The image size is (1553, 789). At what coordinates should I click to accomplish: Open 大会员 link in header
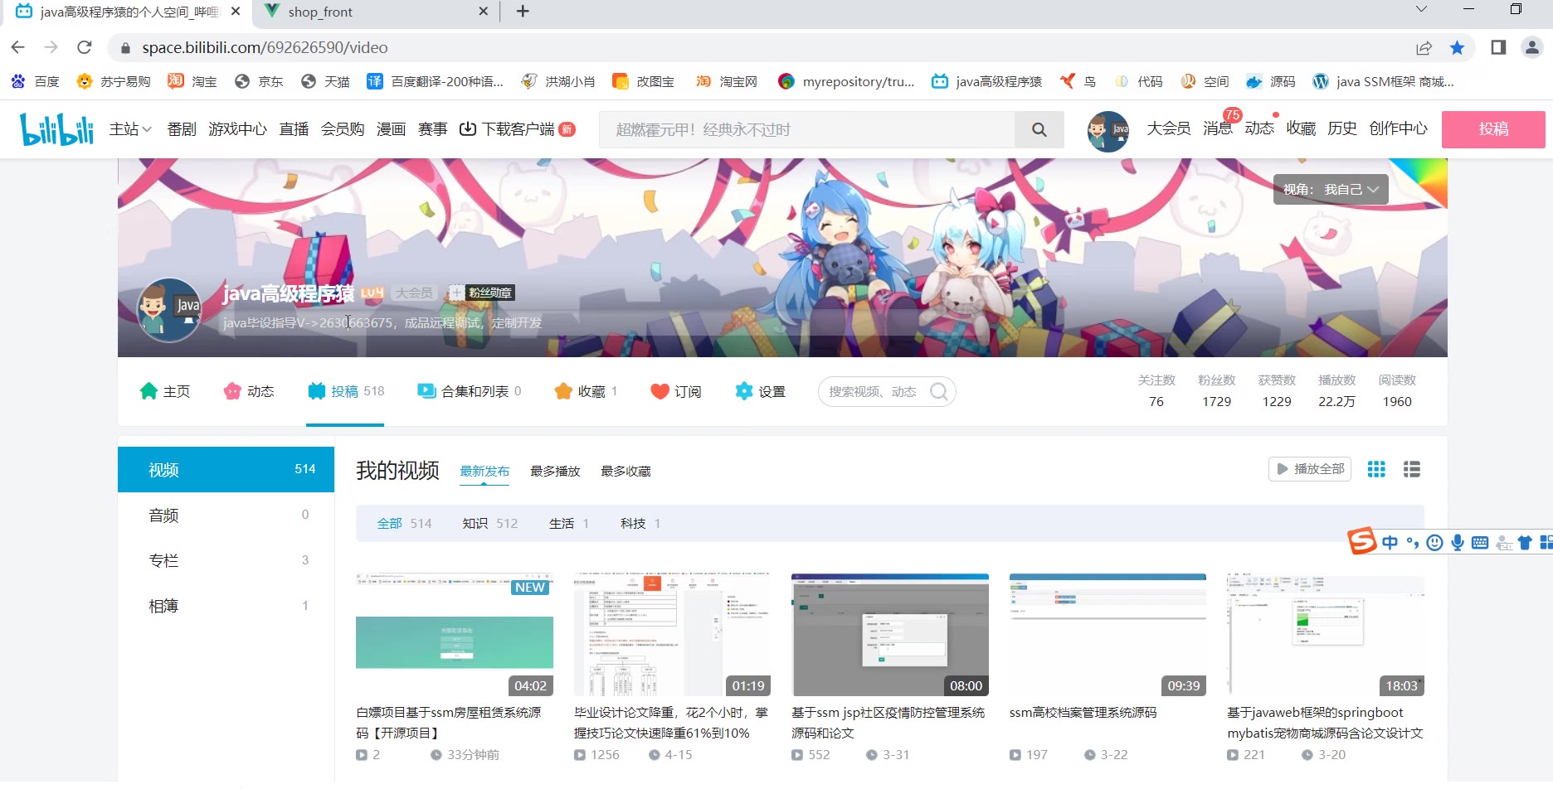point(1169,128)
